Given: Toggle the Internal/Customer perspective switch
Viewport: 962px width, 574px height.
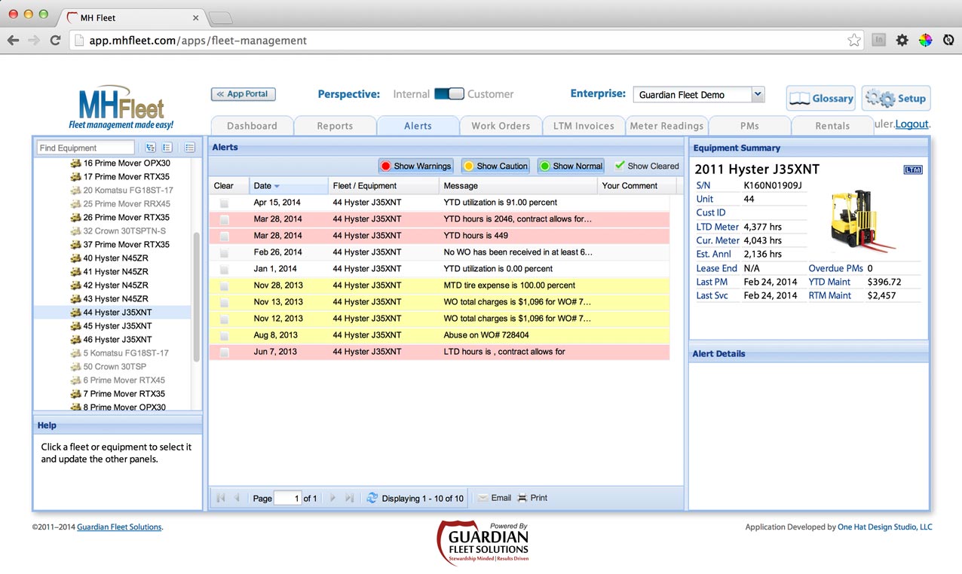Looking at the screenshot, I should (x=449, y=94).
